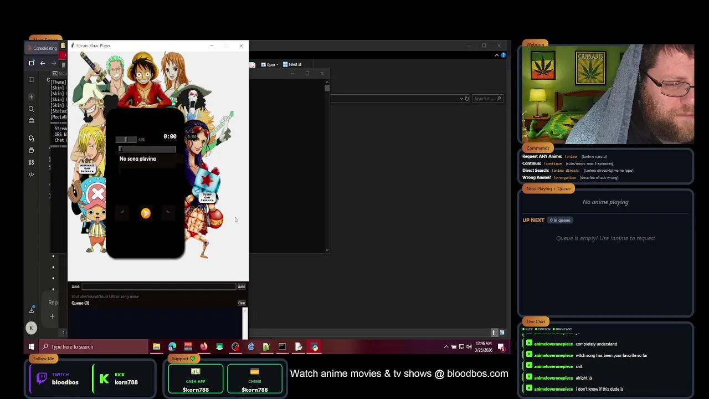The width and height of the screenshot is (709, 399).
Task: Open File Explorer help icon
Action: tap(503, 55)
